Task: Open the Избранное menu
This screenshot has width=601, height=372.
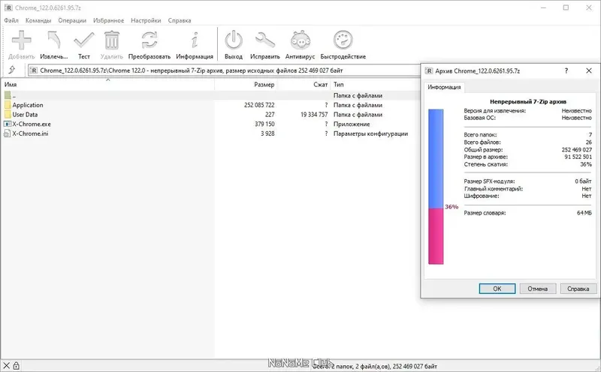Action: [x=108, y=20]
